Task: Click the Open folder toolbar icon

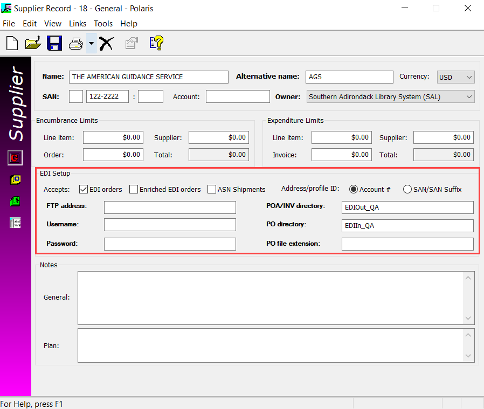Action: pos(33,43)
